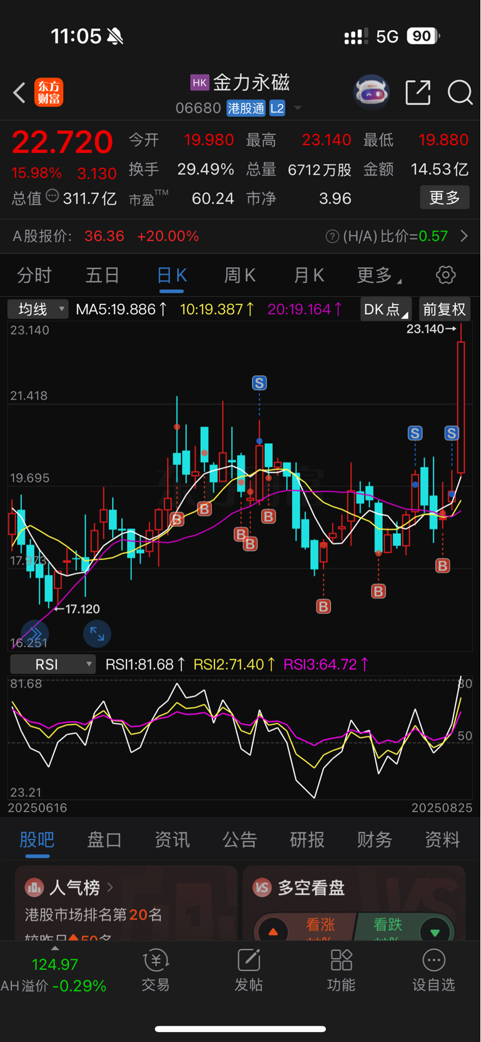The width and height of the screenshot is (481, 1042).
Task: Tap the fullscreen expand chart icon
Action: [x=97, y=633]
